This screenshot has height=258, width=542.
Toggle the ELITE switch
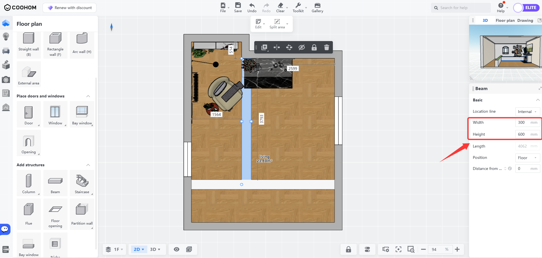coord(526,8)
